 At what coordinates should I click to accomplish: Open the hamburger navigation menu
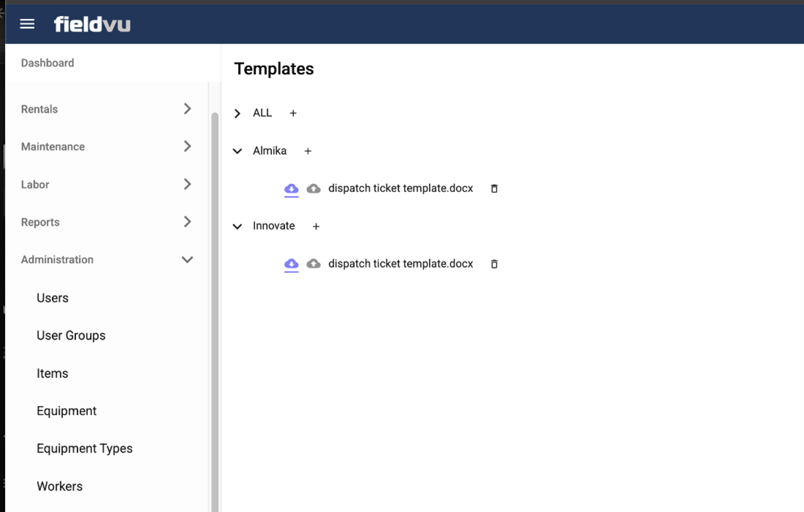[27, 24]
